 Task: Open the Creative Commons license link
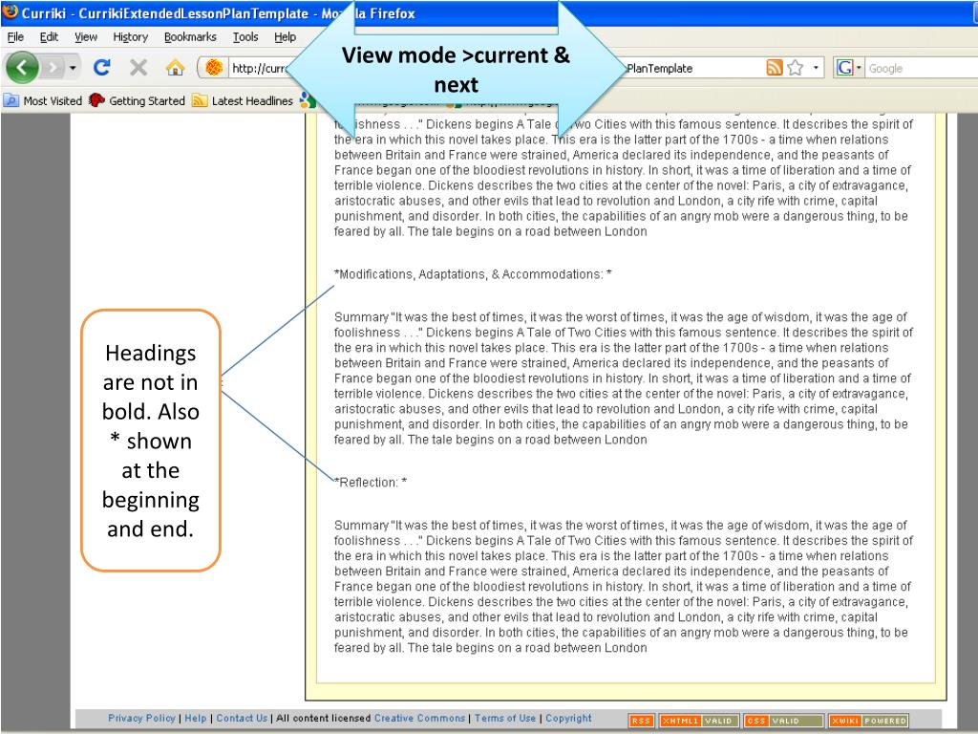click(420, 718)
